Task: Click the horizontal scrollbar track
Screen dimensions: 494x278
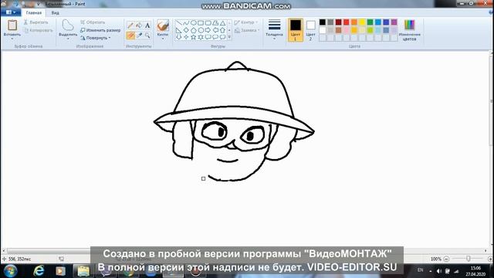Action: [245, 251]
